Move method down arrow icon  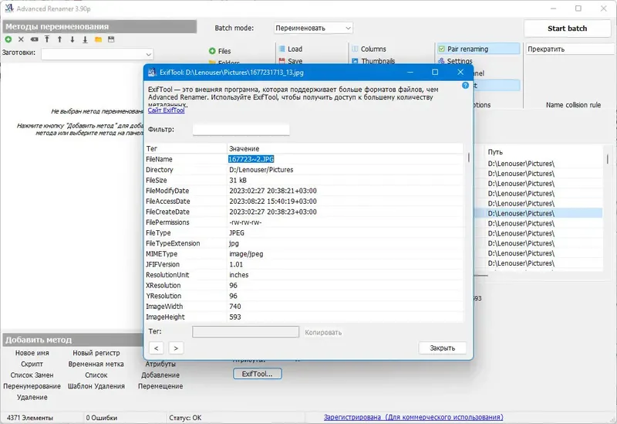[72, 39]
